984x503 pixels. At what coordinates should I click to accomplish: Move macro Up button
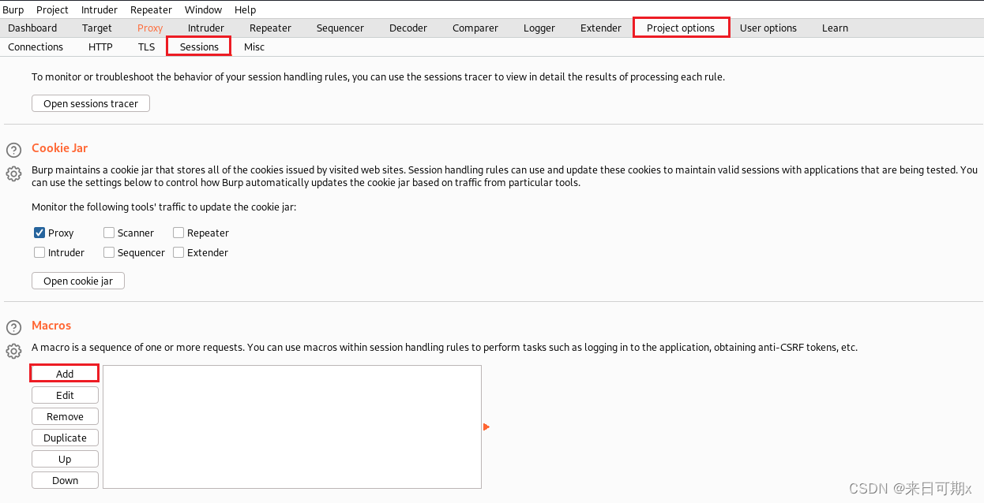click(x=65, y=459)
